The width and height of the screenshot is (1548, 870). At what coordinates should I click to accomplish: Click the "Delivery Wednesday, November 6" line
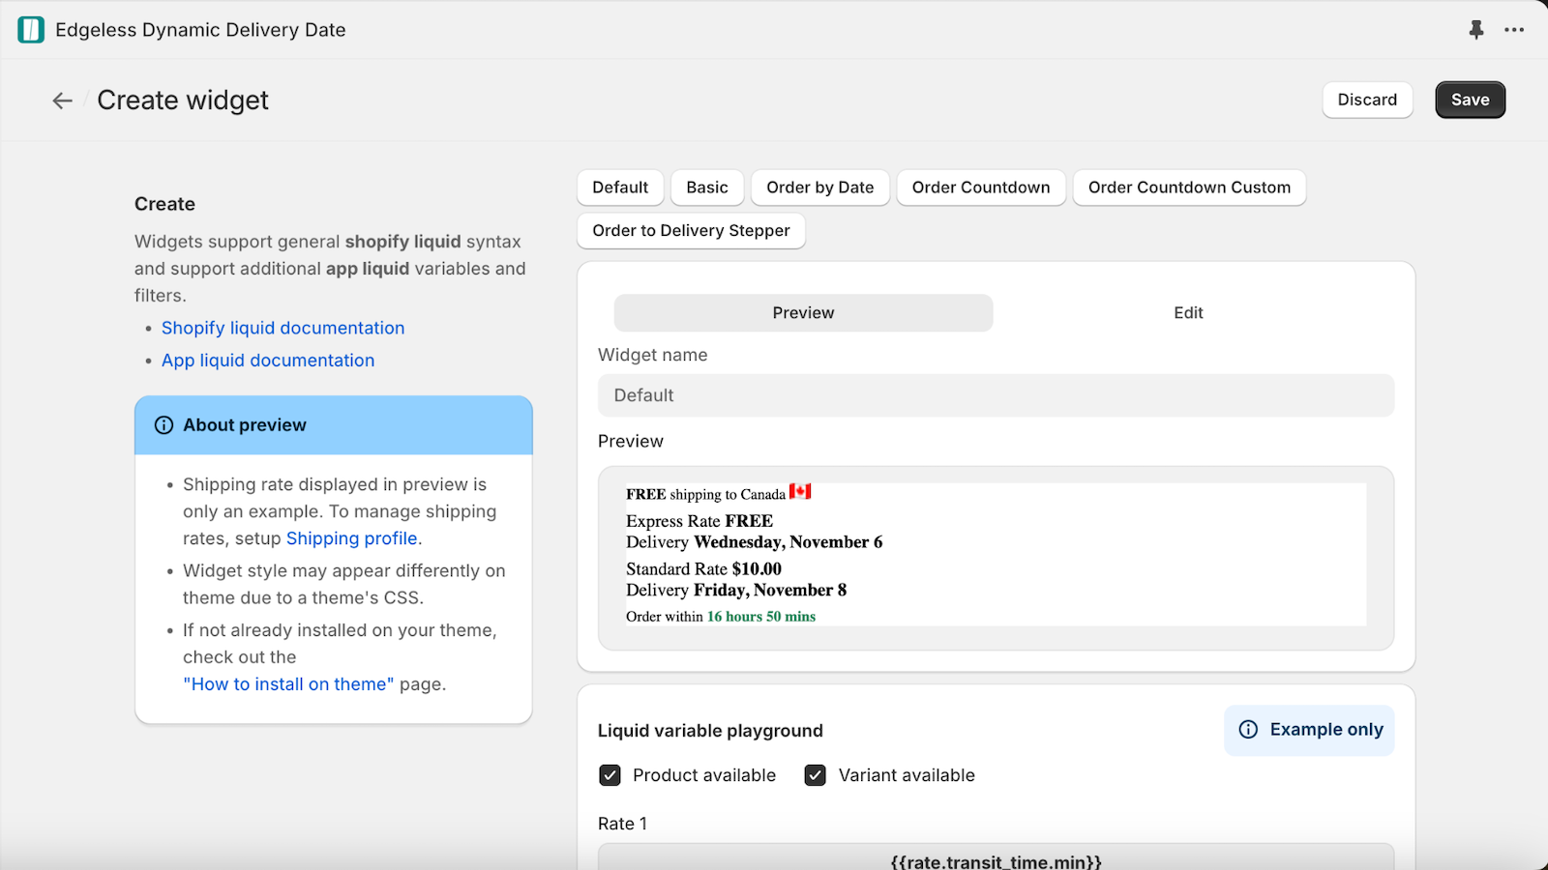(754, 542)
